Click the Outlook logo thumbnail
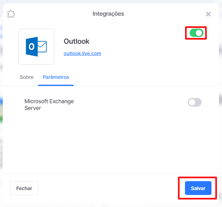The image size is (222, 207). click(36, 47)
